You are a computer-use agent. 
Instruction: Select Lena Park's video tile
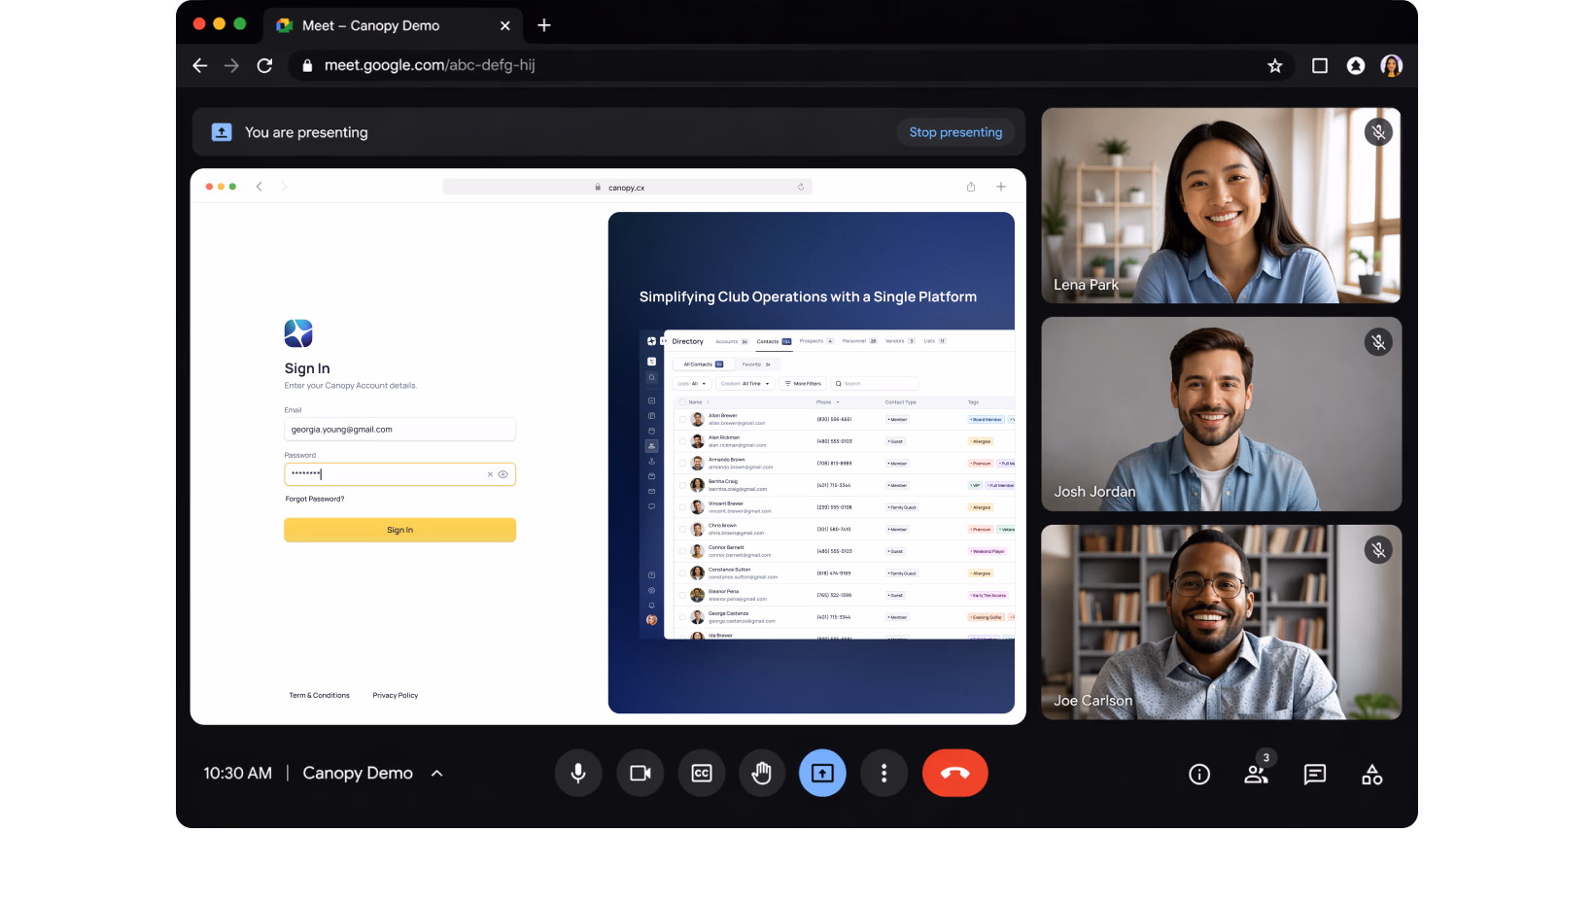pos(1221,205)
